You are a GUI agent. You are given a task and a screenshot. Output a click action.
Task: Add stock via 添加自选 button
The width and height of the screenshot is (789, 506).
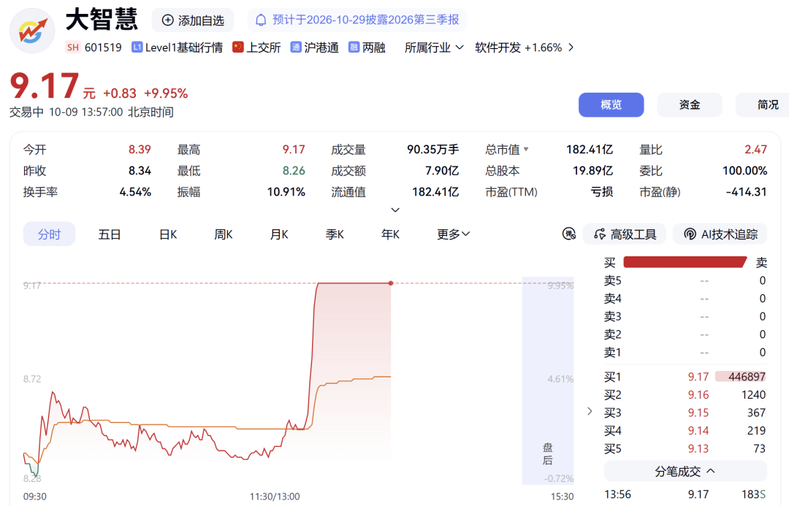[193, 20]
